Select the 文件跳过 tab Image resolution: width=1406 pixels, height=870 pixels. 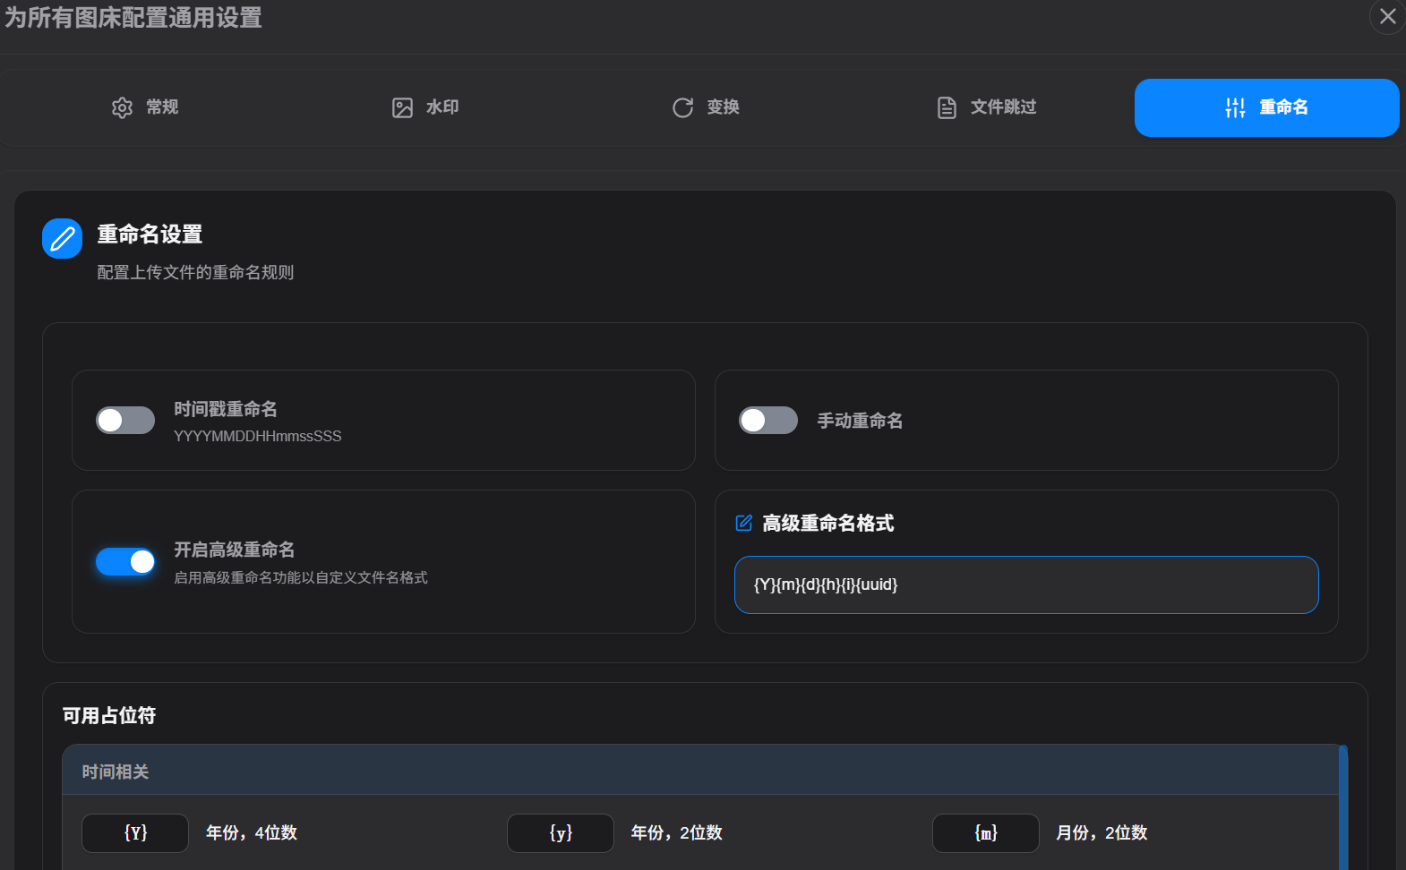(x=985, y=107)
